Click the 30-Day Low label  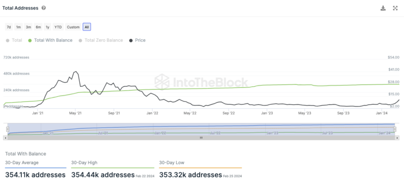tap(172, 163)
